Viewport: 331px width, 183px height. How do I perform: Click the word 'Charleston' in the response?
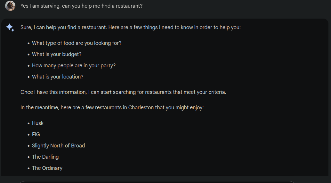(141, 107)
